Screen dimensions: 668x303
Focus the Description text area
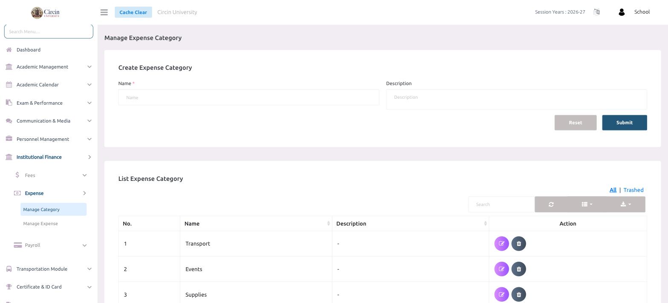pos(516,99)
